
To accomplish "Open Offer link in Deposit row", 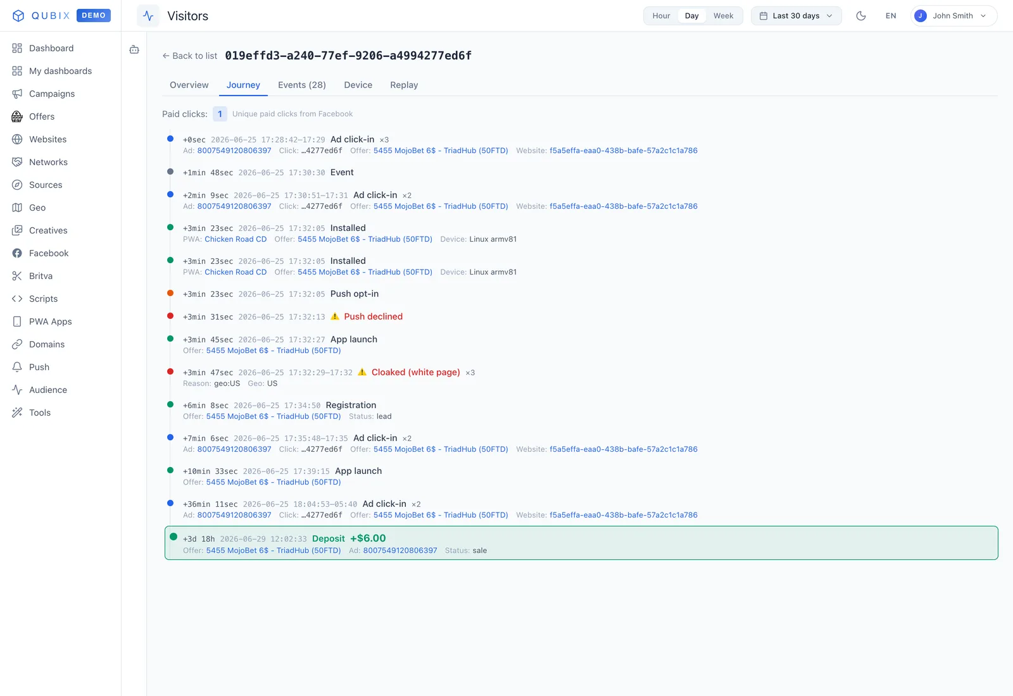I will [x=274, y=550].
